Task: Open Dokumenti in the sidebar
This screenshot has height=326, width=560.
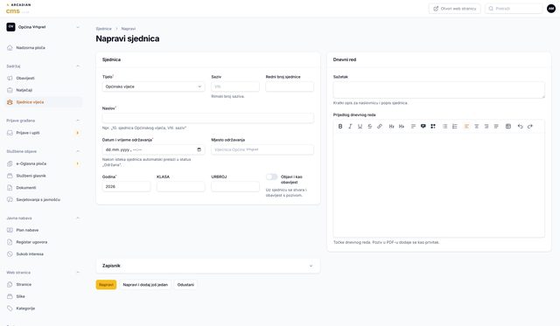Action: (44, 188)
